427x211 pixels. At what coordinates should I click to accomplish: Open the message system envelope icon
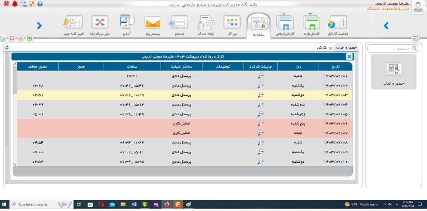[x=153, y=23]
